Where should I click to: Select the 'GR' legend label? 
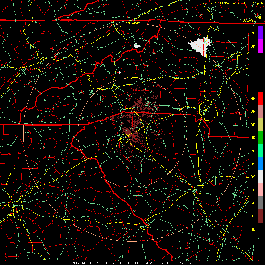[253, 112]
